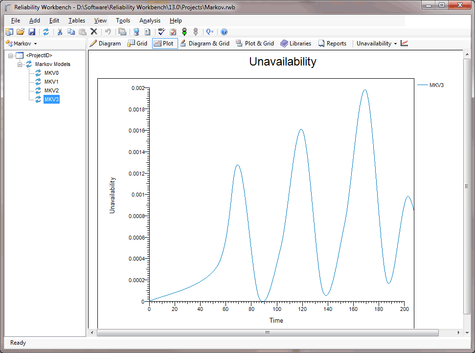Open the Tables menu
The height and width of the screenshot is (353, 475).
coord(76,21)
